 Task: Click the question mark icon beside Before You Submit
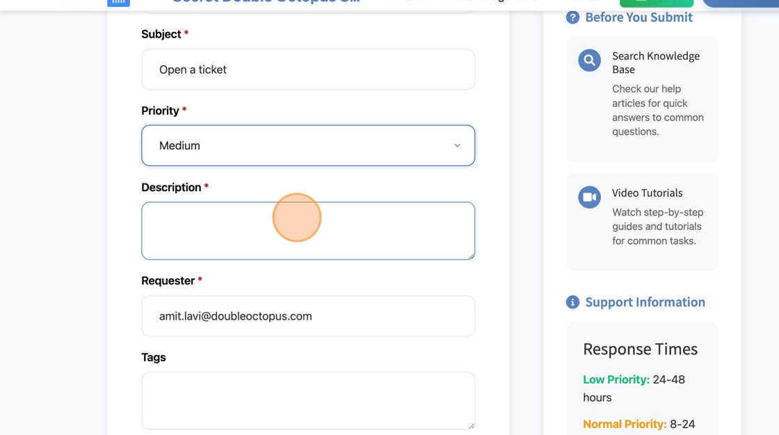coord(572,17)
